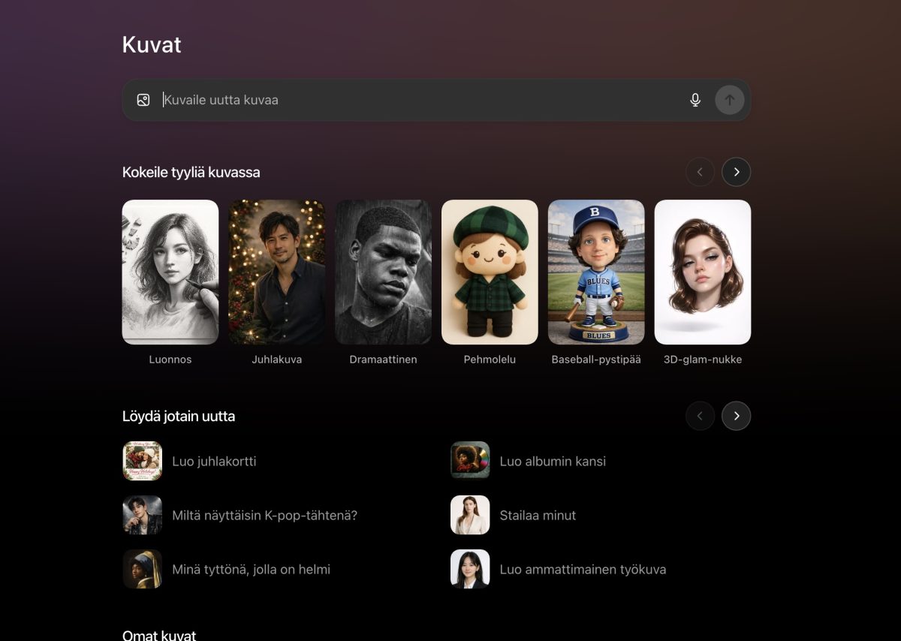Focus the Kuvaile uutta kuvaa input
901x641 pixels.
click(420, 100)
